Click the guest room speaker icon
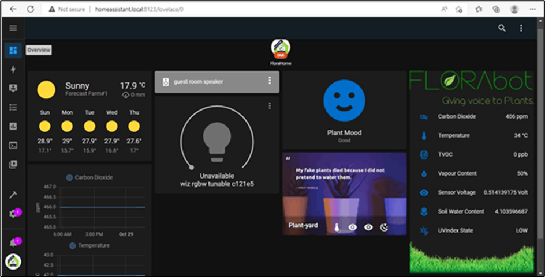The height and width of the screenshot is (277, 545). click(166, 82)
